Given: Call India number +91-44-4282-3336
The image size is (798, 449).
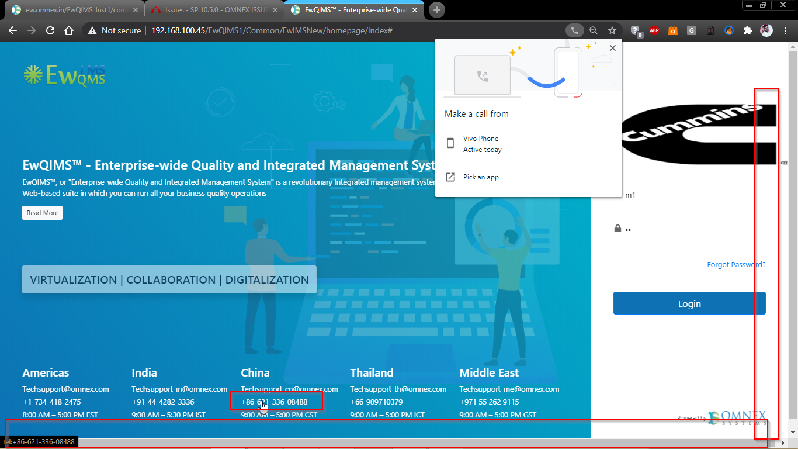Looking at the screenshot, I should (x=163, y=402).
